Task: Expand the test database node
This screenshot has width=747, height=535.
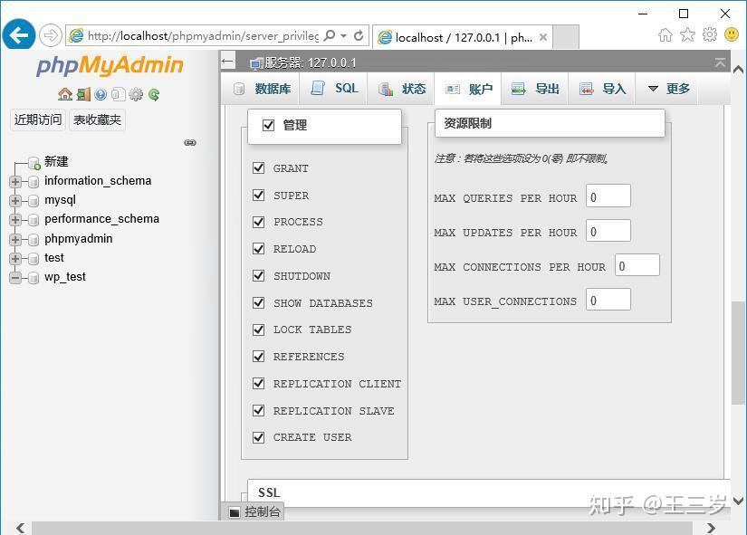Action: 15,258
